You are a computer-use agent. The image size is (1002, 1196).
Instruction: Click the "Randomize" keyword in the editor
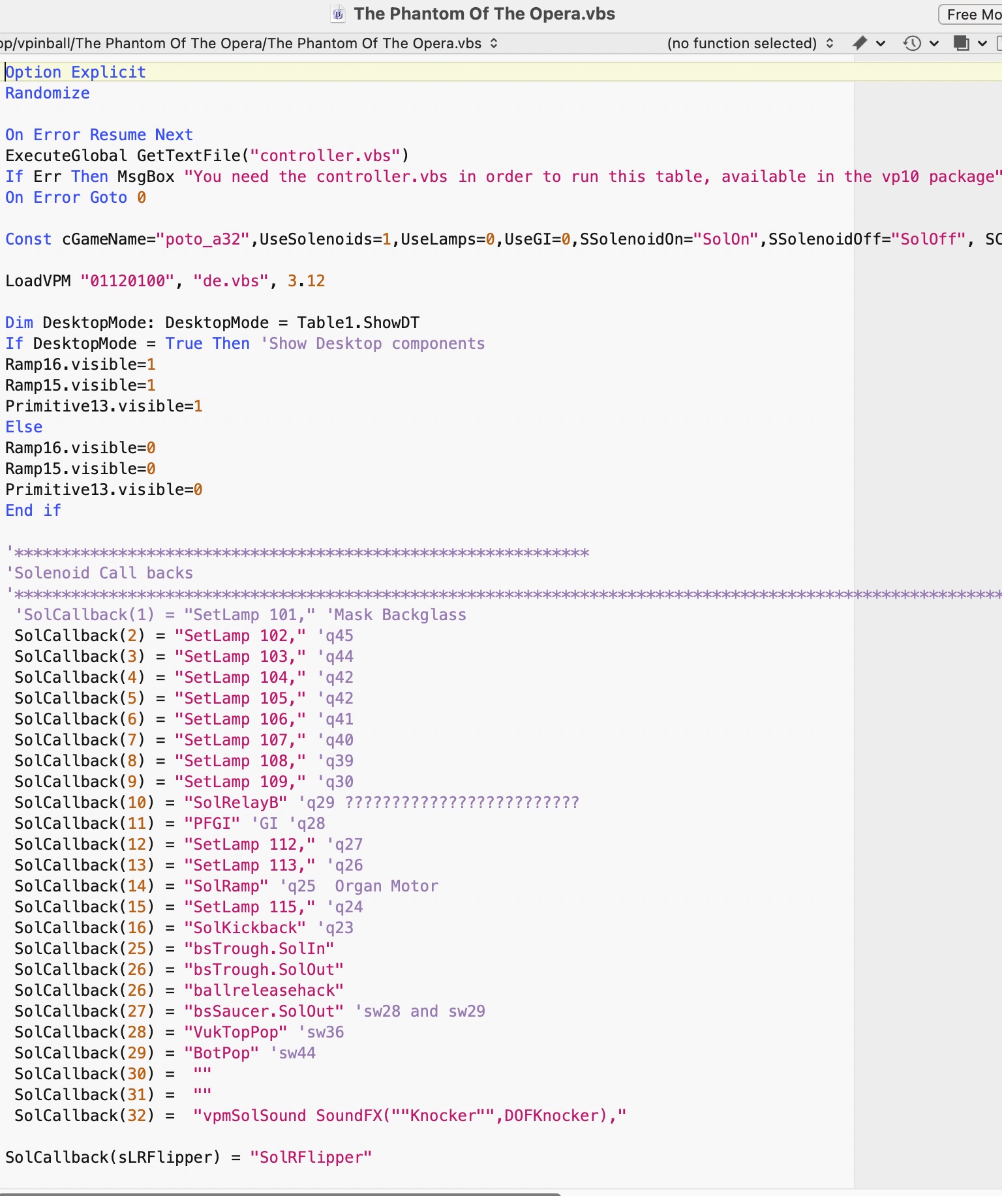[48, 93]
